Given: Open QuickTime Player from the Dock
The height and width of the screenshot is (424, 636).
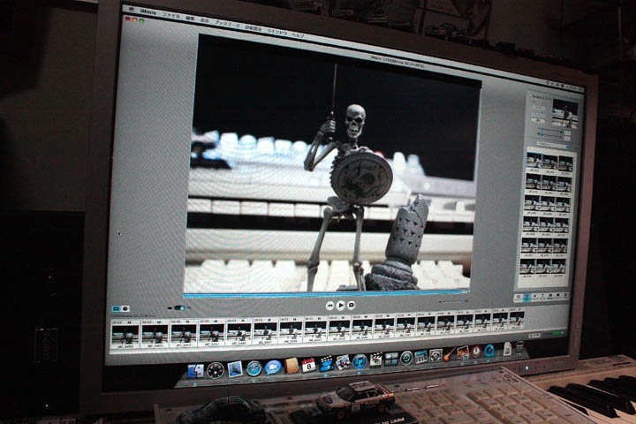Looking at the screenshot, I should pyautogui.click(x=489, y=350).
